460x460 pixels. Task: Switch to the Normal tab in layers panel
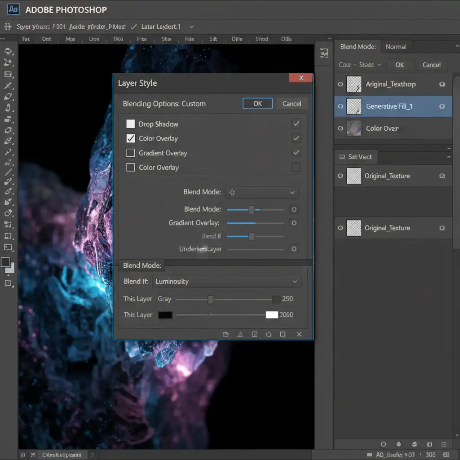click(396, 47)
